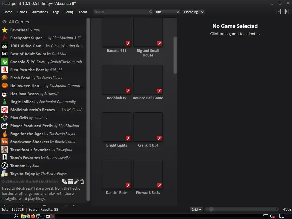292x219 pixels.
Task: Open the Animations tab
Action: point(40,12)
